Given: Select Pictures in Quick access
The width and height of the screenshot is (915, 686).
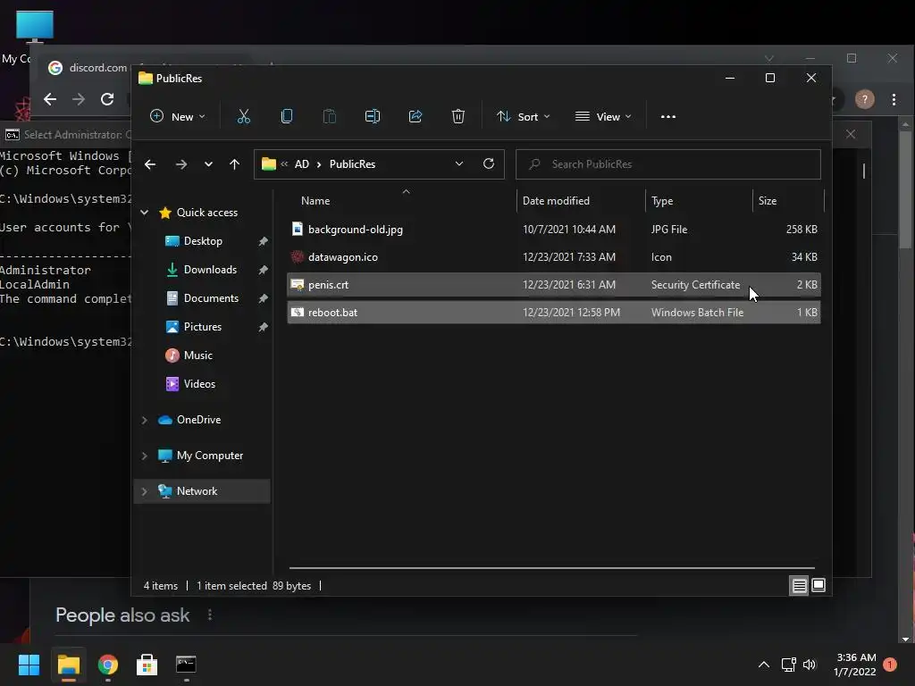Looking at the screenshot, I should click(202, 327).
